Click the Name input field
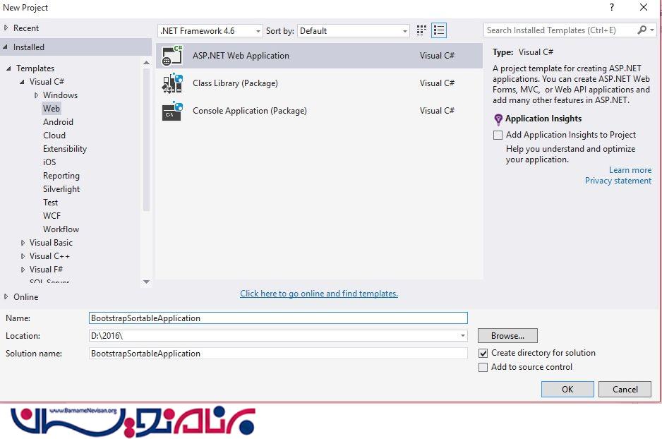Viewport: 662px width, 439px height. pos(278,318)
